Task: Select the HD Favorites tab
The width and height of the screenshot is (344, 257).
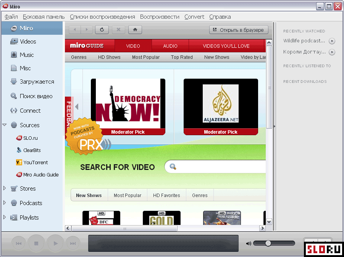Action: (x=166, y=195)
